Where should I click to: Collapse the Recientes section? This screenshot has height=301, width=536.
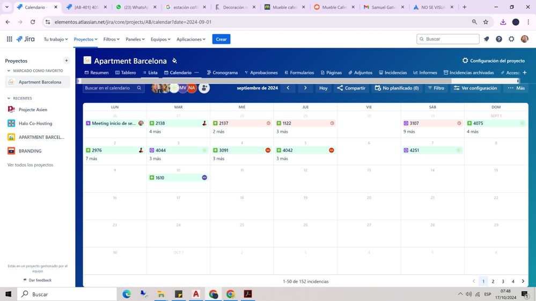tap(9, 99)
